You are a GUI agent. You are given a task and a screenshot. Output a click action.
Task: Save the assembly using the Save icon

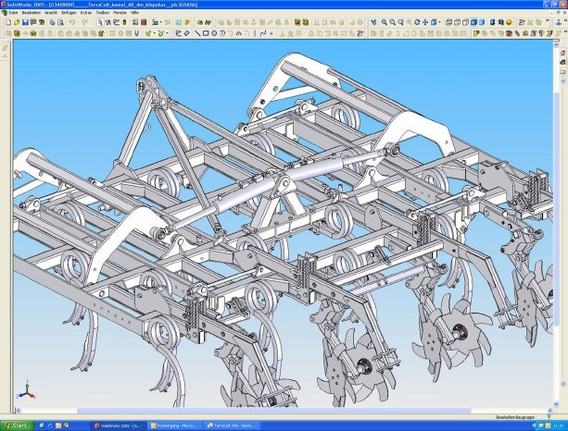(25, 22)
